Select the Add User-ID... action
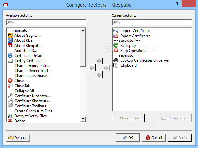Viewport: 198px width, 148px height. click(26, 51)
